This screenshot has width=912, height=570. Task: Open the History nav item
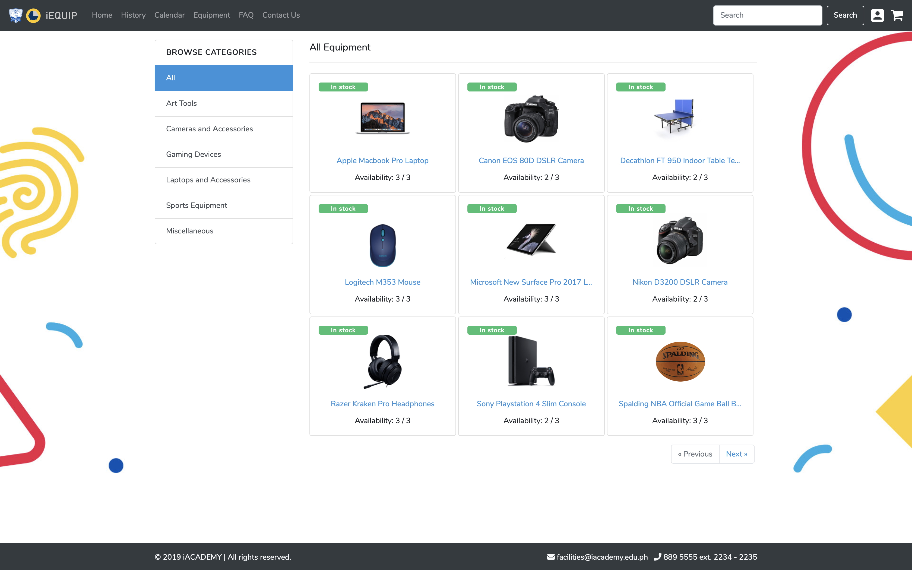coord(134,15)
